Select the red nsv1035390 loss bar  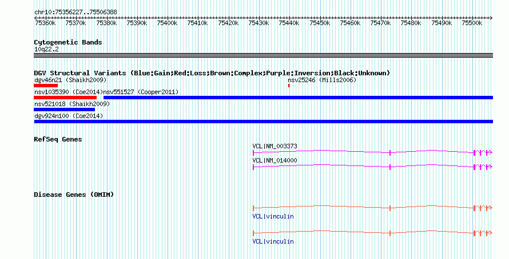(x=65, y=98)
